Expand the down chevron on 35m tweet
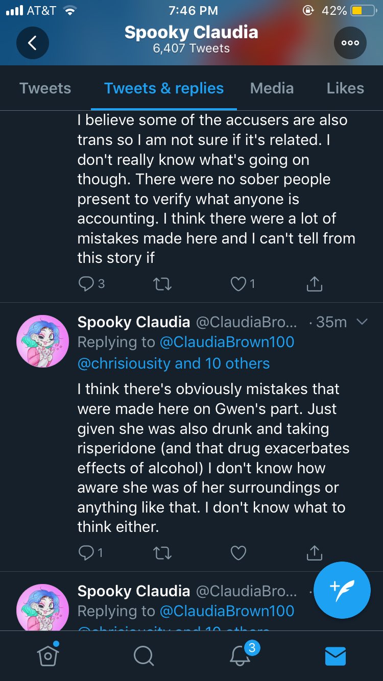Image resolution: width=383 pixels, height=681 pixels. 362,322
